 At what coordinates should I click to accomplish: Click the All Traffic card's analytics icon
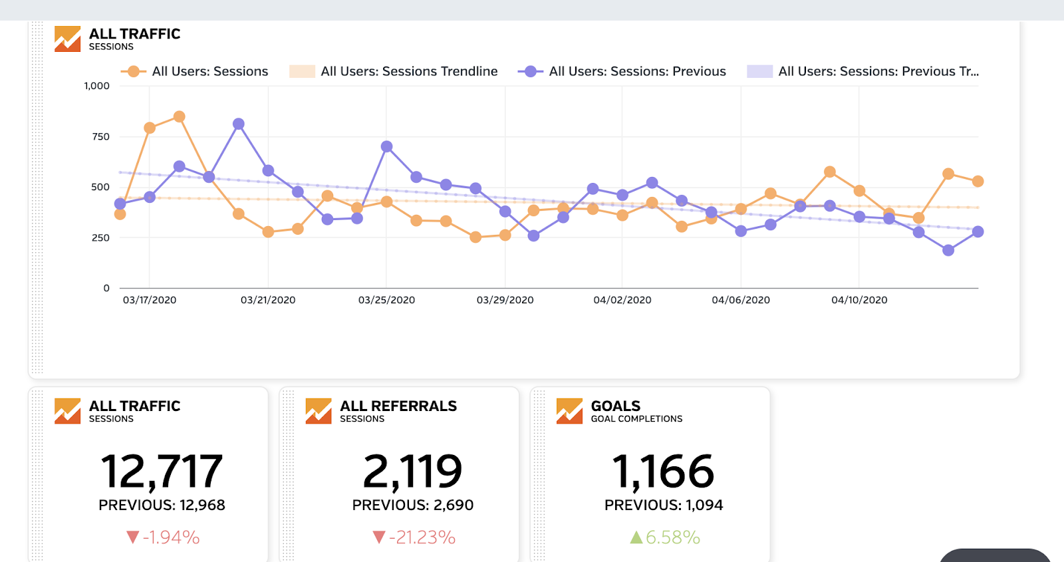coord(67,411)
